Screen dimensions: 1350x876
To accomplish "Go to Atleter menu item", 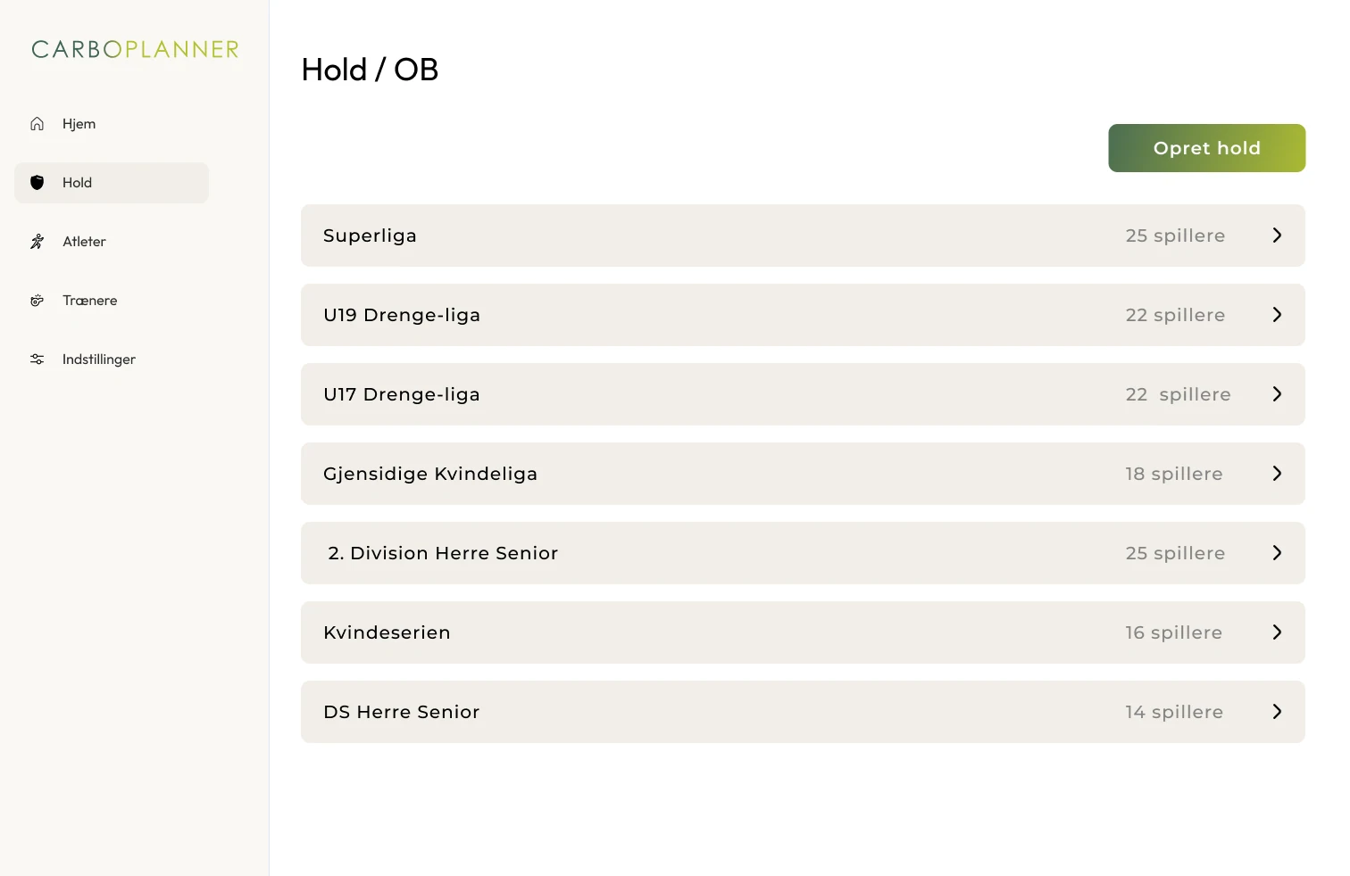I will [84, 242].
